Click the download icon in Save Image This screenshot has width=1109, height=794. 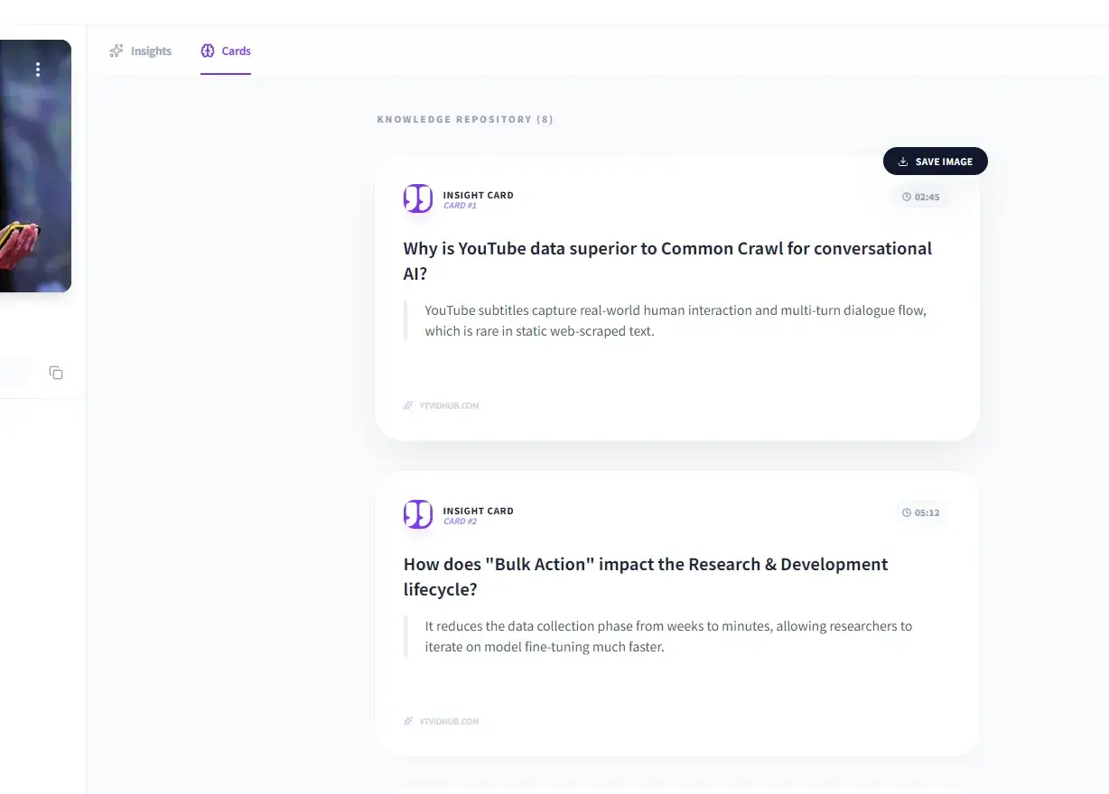[903, 162]
